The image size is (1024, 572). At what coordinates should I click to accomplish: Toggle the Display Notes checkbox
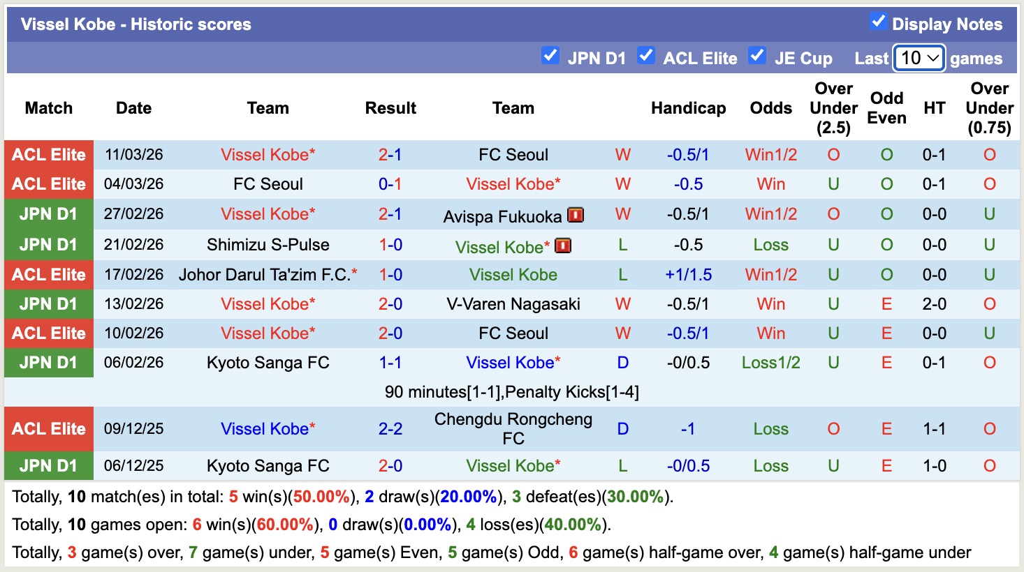point(878,21)
